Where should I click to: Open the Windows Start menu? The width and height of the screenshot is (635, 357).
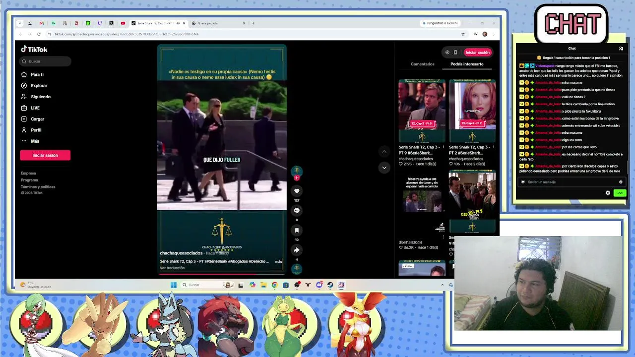pyautogui.click(x=173, y=285)
